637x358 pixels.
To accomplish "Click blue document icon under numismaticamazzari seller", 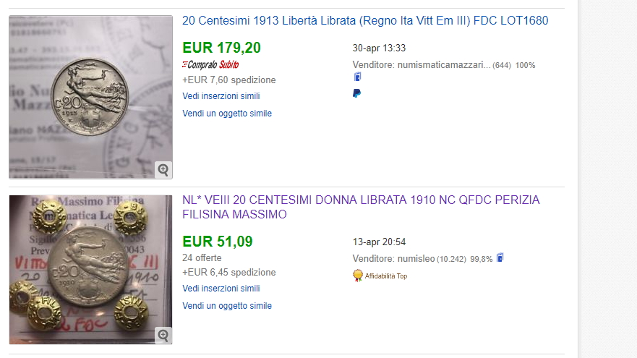I will click(x=357, y=77).
